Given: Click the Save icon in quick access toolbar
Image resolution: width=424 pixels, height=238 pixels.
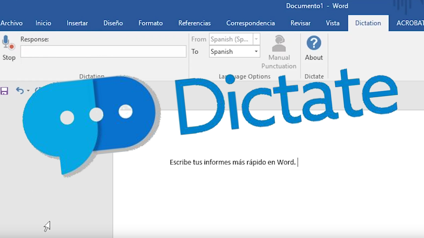Looking at the screenshot, I should [x=4, y=91].
